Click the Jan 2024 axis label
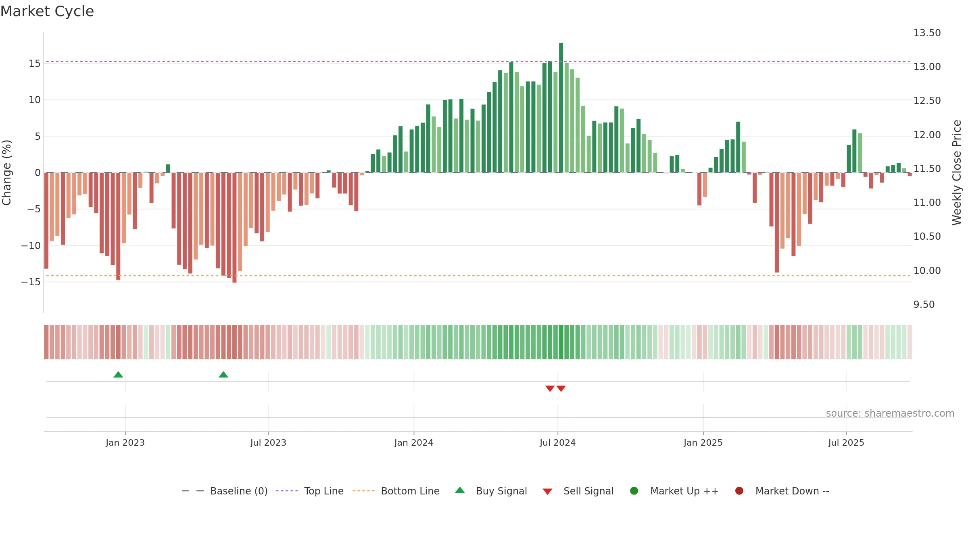The image size is (968, 544). (414, 442)
